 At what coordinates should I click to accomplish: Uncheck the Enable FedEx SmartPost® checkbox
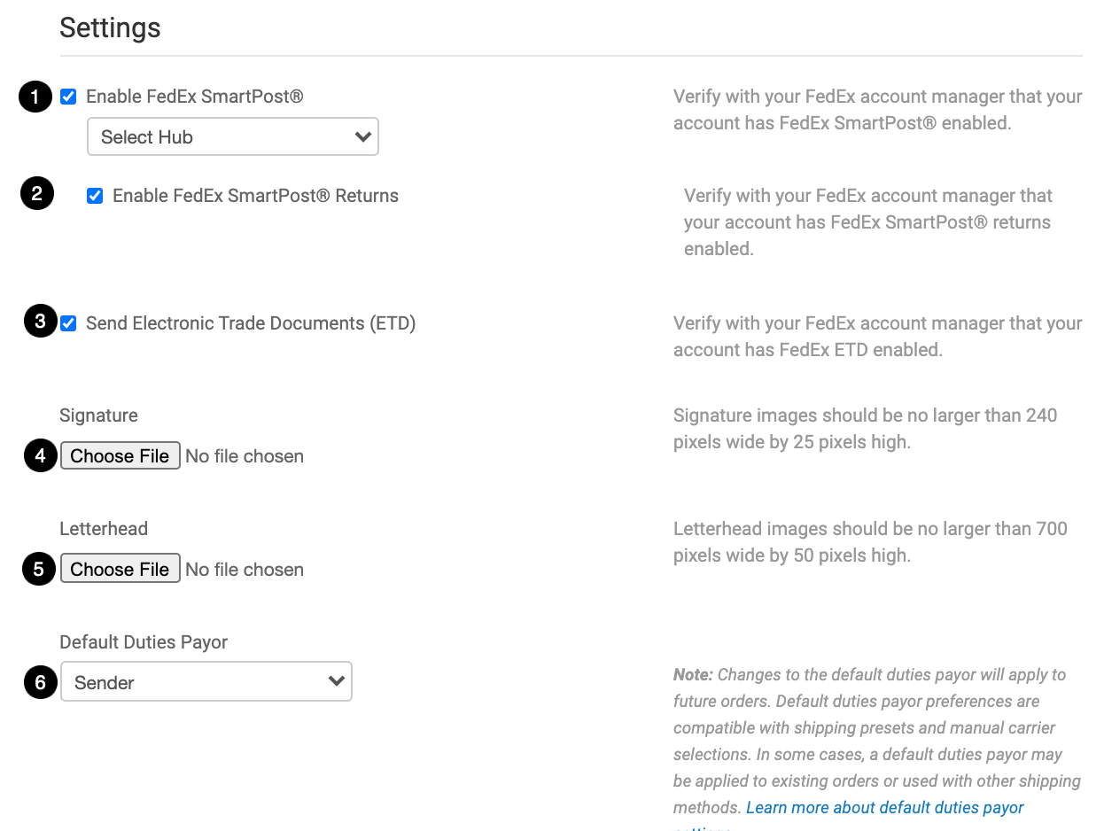pos(68,97)
